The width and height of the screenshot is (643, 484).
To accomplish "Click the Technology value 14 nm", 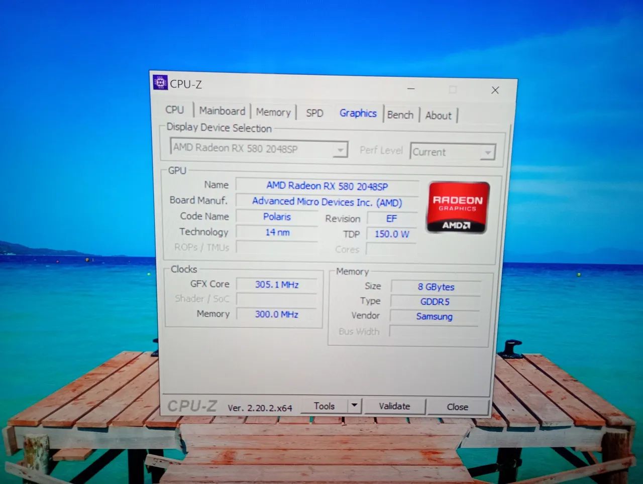I will pyautogui.click(x=277, y=232).
